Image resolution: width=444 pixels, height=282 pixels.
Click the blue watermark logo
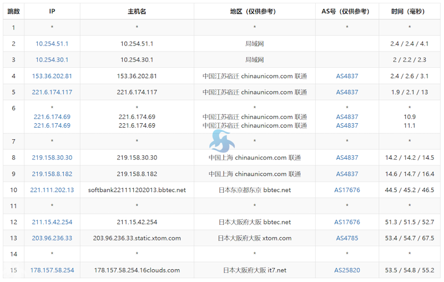click(221, 142)
